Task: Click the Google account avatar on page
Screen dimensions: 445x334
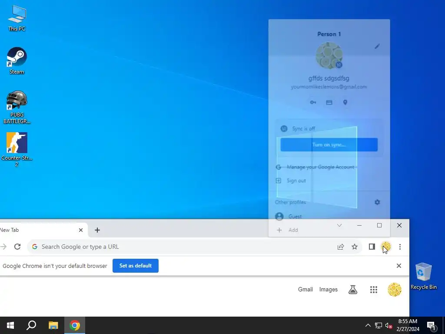Action: click(x=395, y=289)
